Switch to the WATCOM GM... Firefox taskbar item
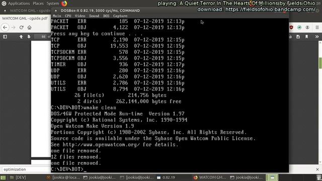Screen dimensions: 322x181 click(x=210, y=177)
